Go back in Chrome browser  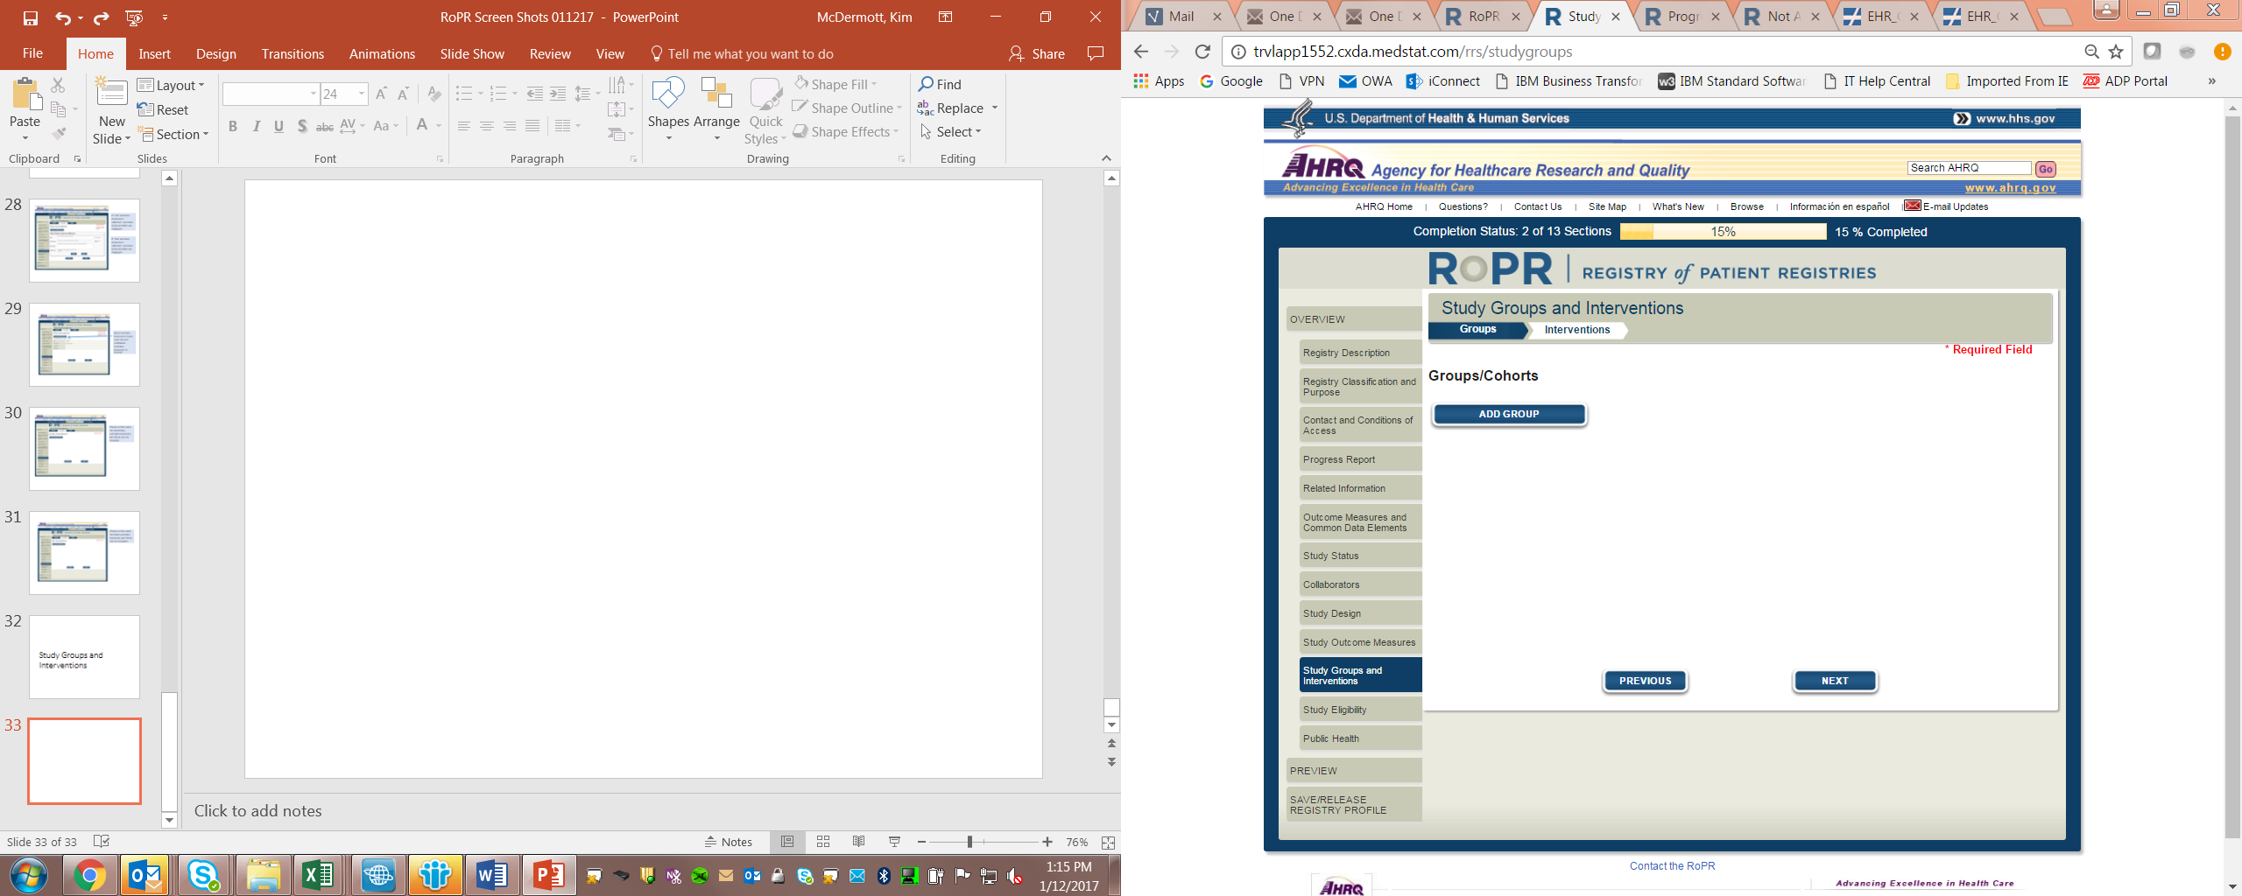click(1140, 52)
